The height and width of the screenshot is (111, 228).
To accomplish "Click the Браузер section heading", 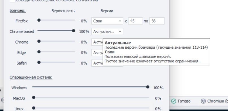I will [x=18, y=11].
